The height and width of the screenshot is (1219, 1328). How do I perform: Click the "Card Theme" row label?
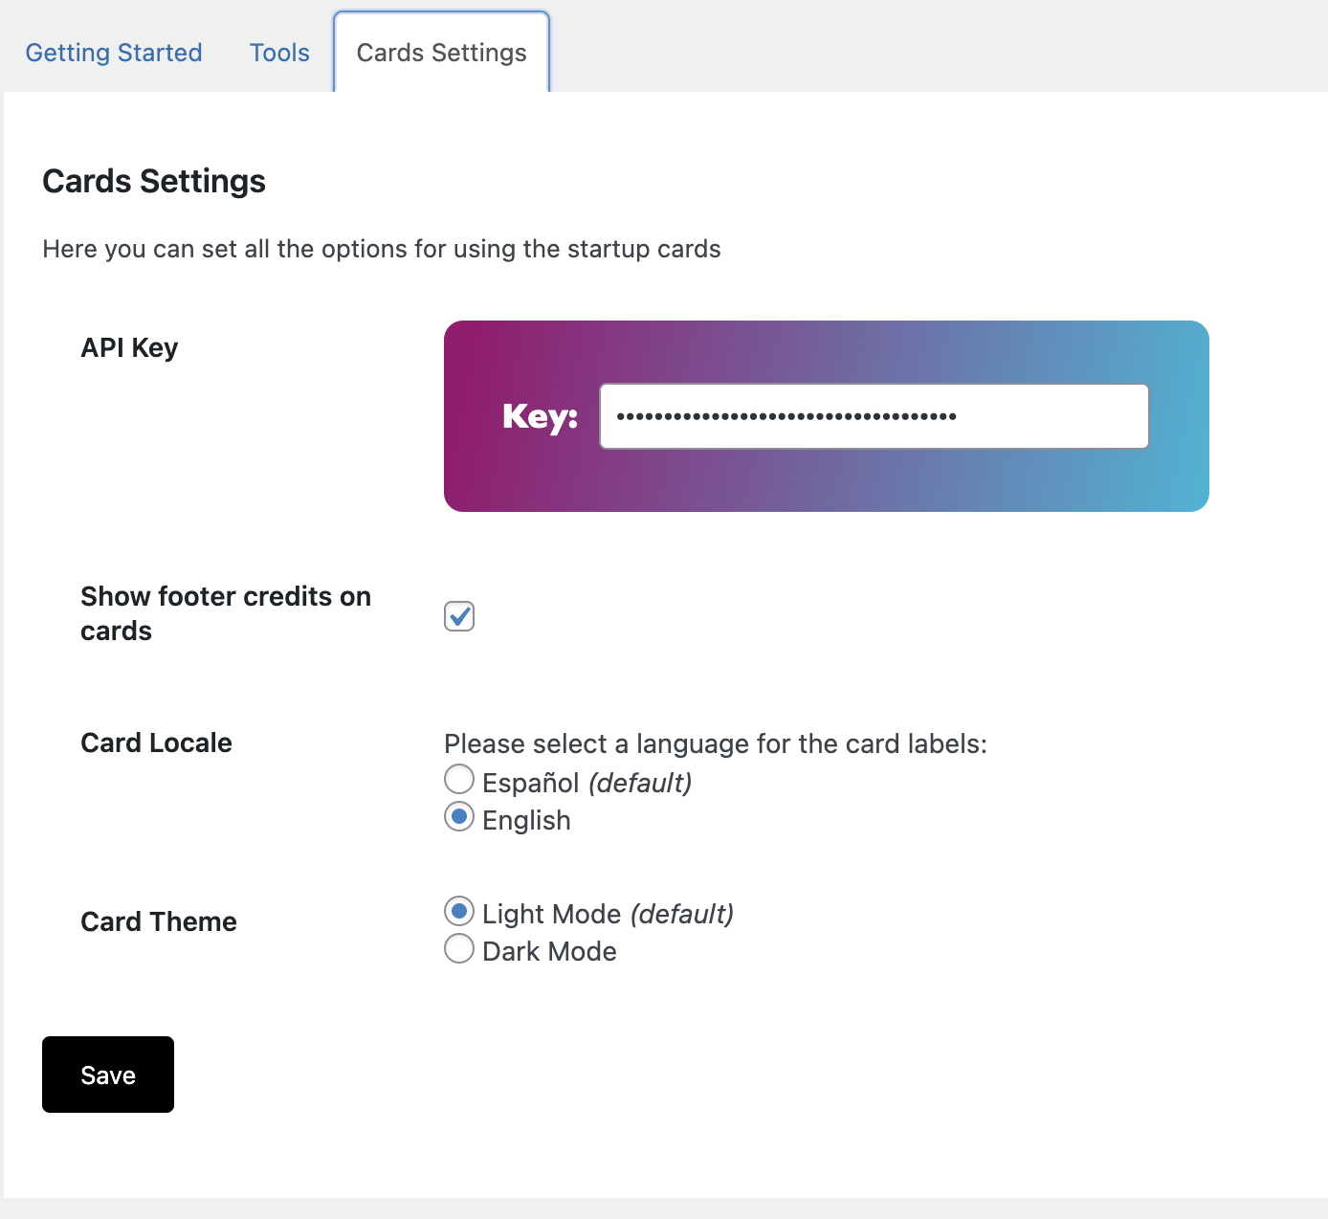point(159,921)
